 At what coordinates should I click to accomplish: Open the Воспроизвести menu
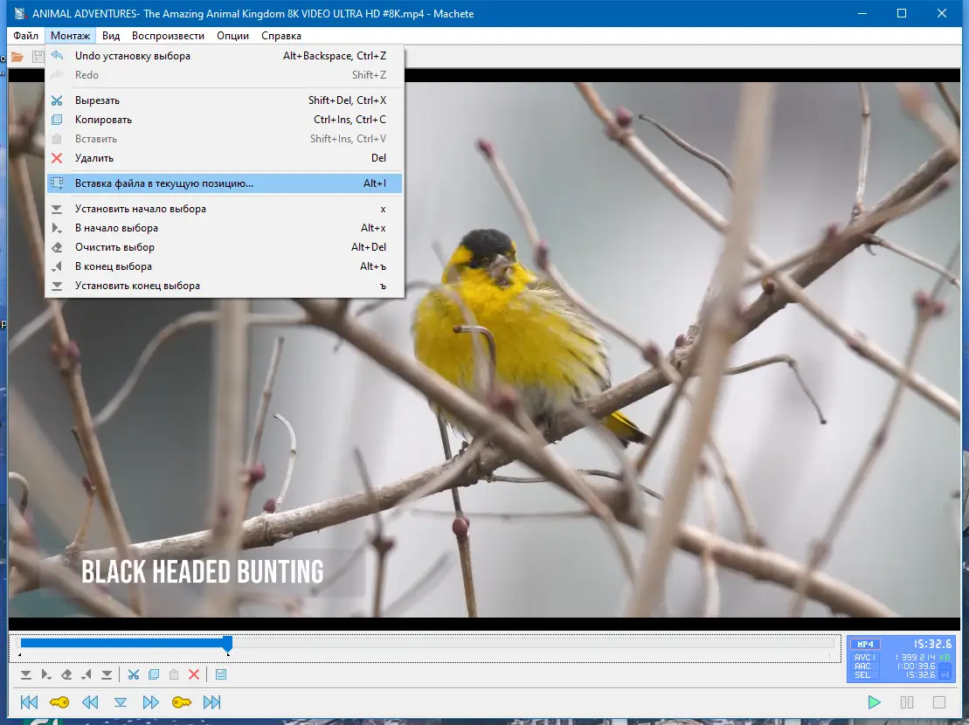(x=168, y=36)
